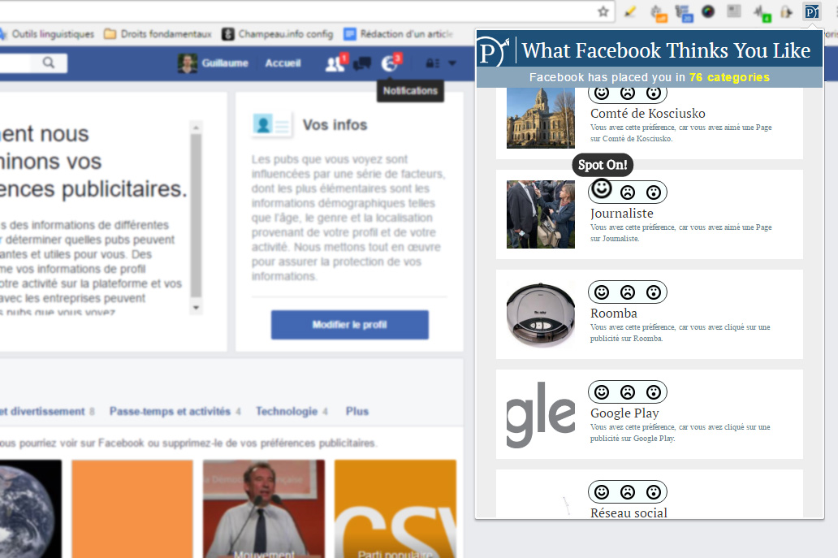Screen dimensions: 838x558
Task: Click the scroll up arrow in explanation box
Action: (196, 128)
